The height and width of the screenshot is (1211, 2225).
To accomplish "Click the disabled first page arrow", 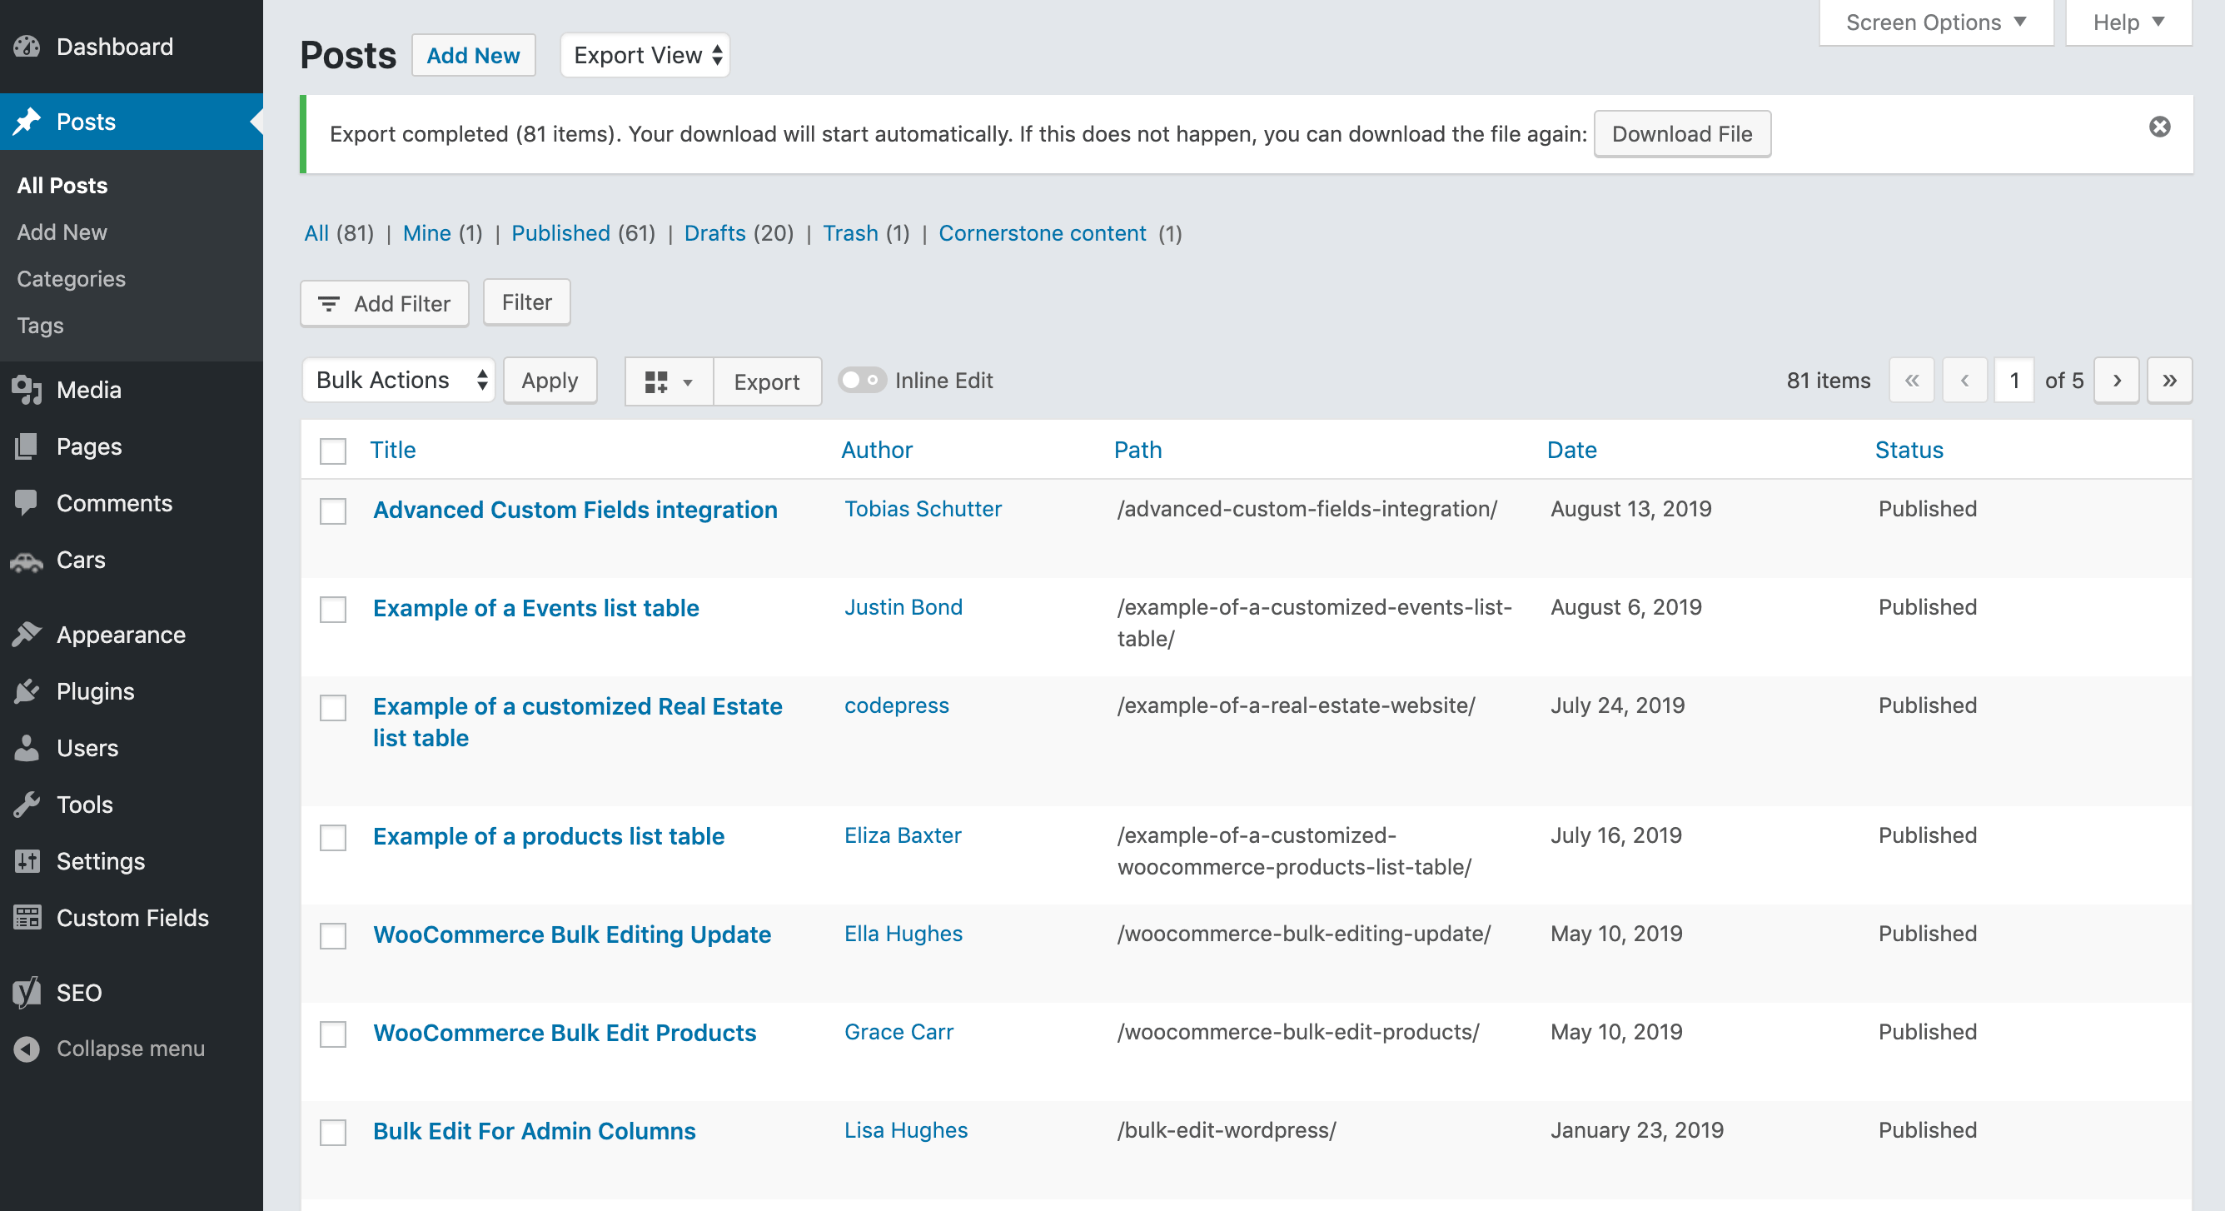I will pyautogui.click(x=1911, y=381).
